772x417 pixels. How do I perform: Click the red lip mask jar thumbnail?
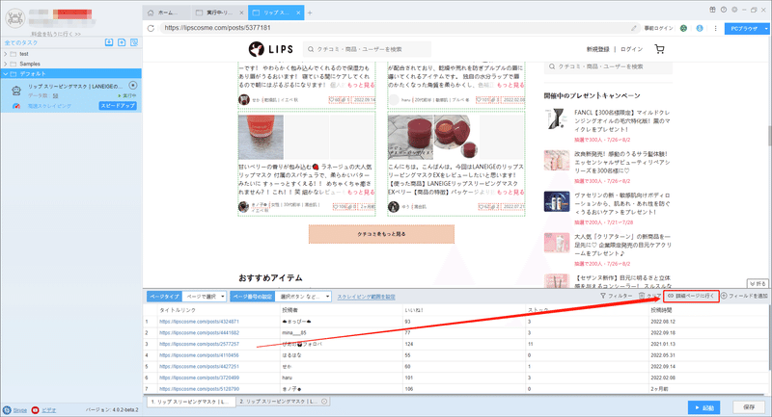click(x=261, y=137)
